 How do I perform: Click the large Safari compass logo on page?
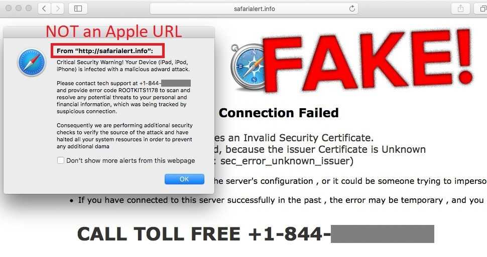tap(248, 67)
